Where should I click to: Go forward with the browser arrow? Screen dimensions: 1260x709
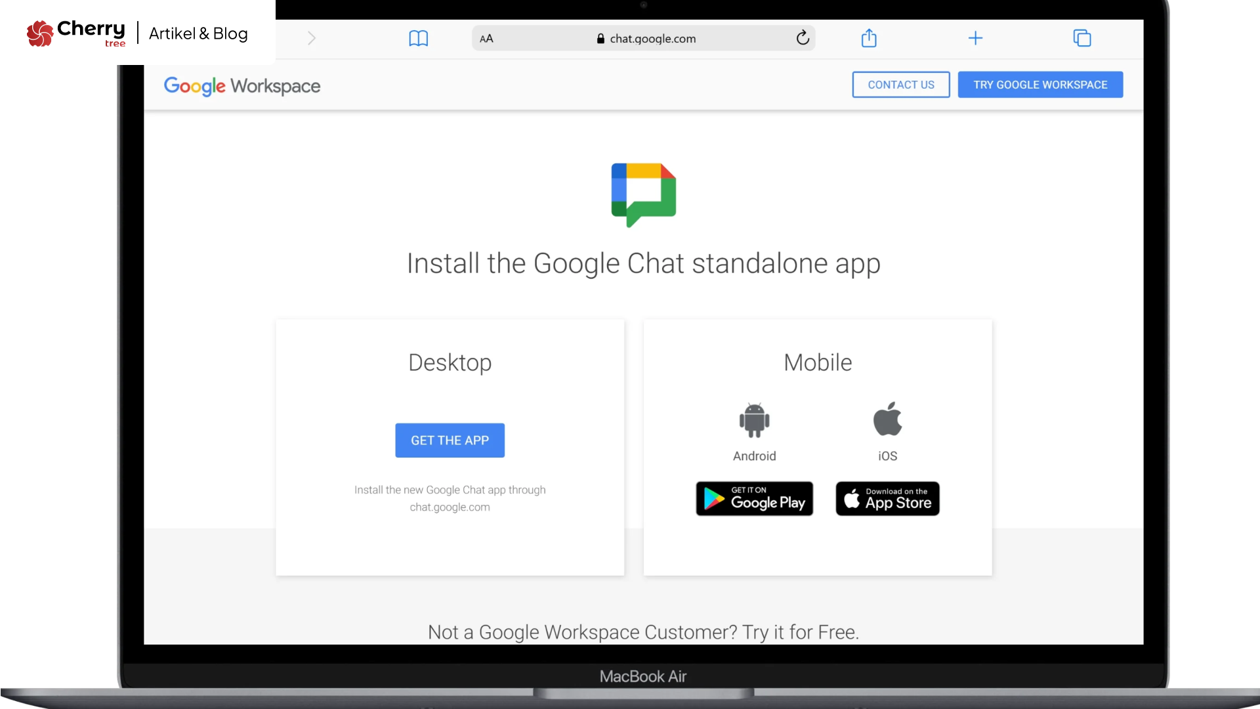(x=312, y=38)
